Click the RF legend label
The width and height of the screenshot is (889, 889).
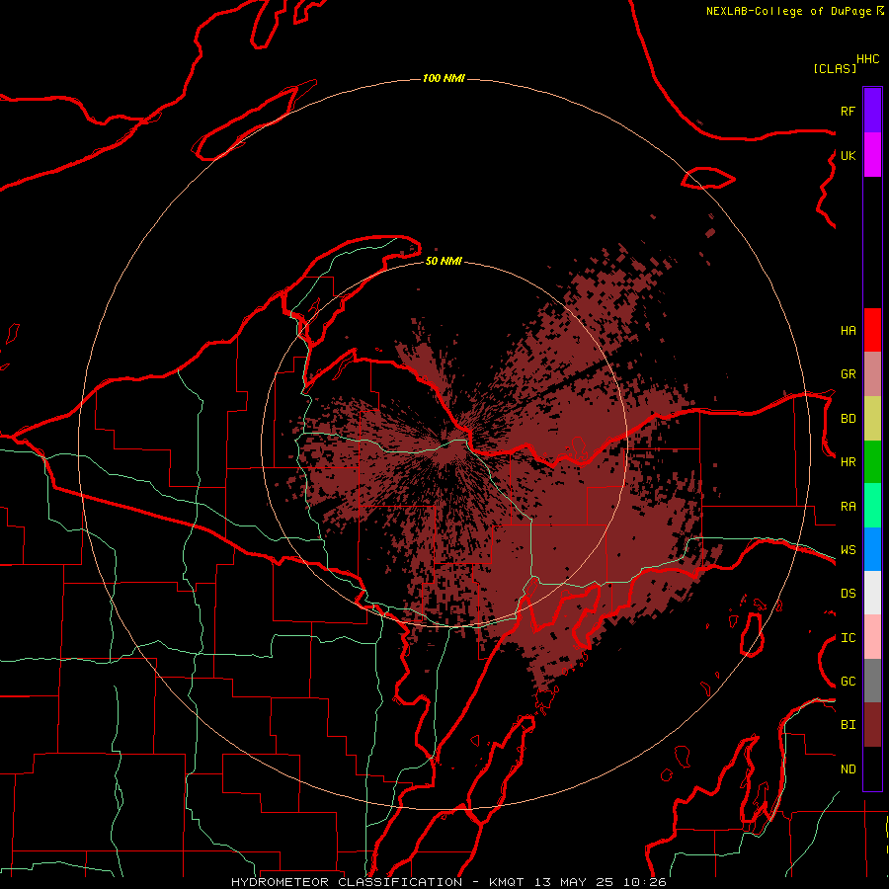coord(848,111)
